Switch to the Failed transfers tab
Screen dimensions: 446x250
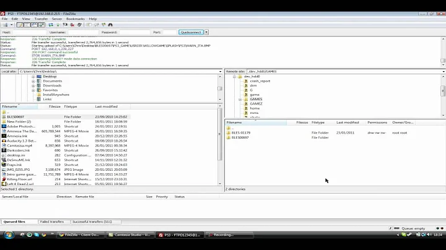pos(54,222)
